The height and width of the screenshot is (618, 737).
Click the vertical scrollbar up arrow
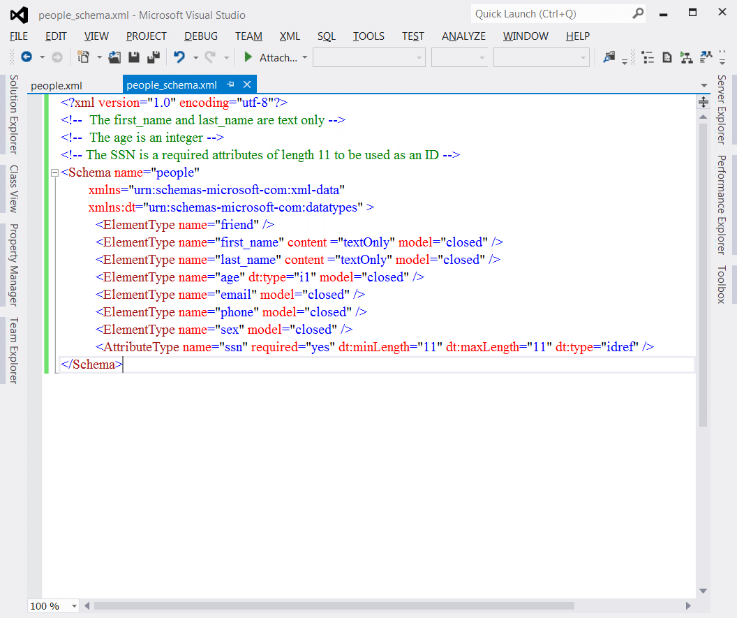point(703,117)
